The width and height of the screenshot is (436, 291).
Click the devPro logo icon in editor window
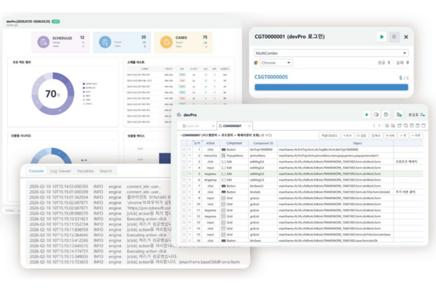(178, 115)
